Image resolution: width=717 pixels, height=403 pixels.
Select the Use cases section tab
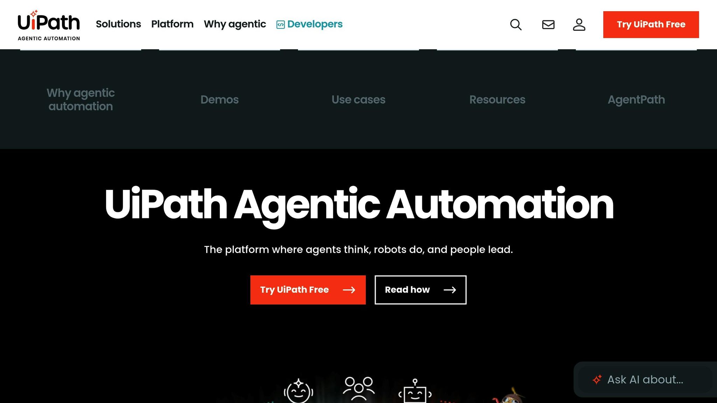[358, 100]
